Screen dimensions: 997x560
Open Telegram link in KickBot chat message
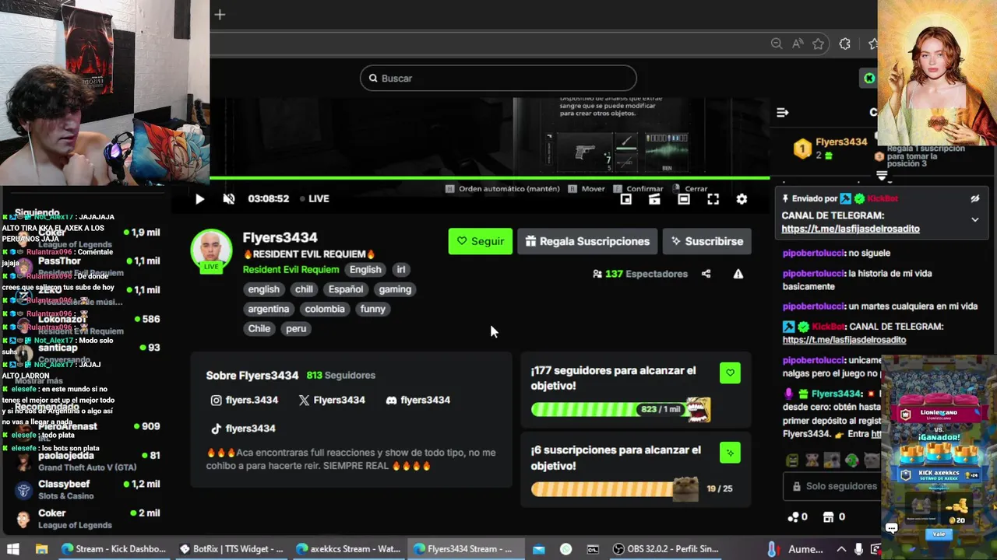pyautogui.click(x=844, y=340)
